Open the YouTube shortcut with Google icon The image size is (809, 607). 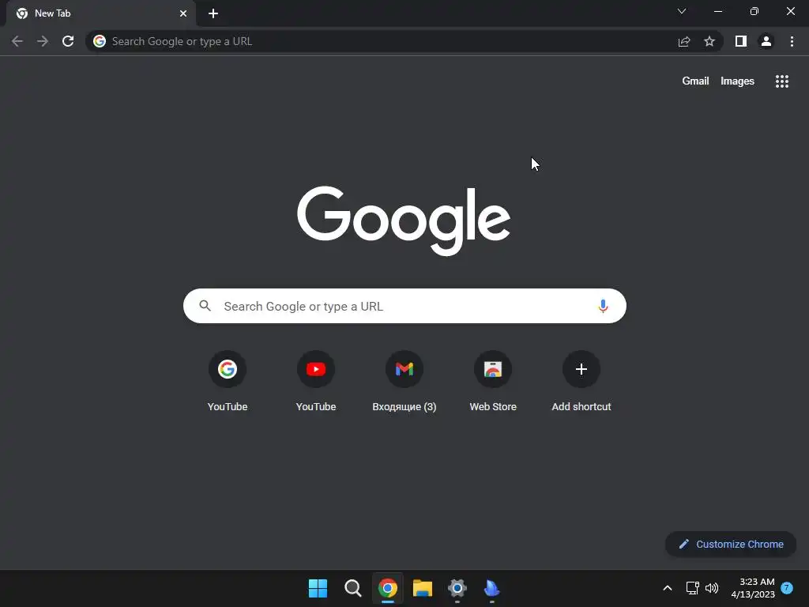click(x=228, y=382)
